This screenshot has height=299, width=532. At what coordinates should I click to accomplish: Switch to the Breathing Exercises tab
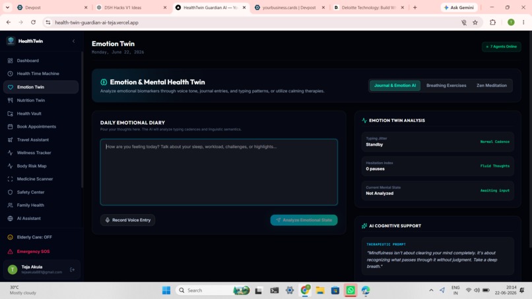coord(446,86)
